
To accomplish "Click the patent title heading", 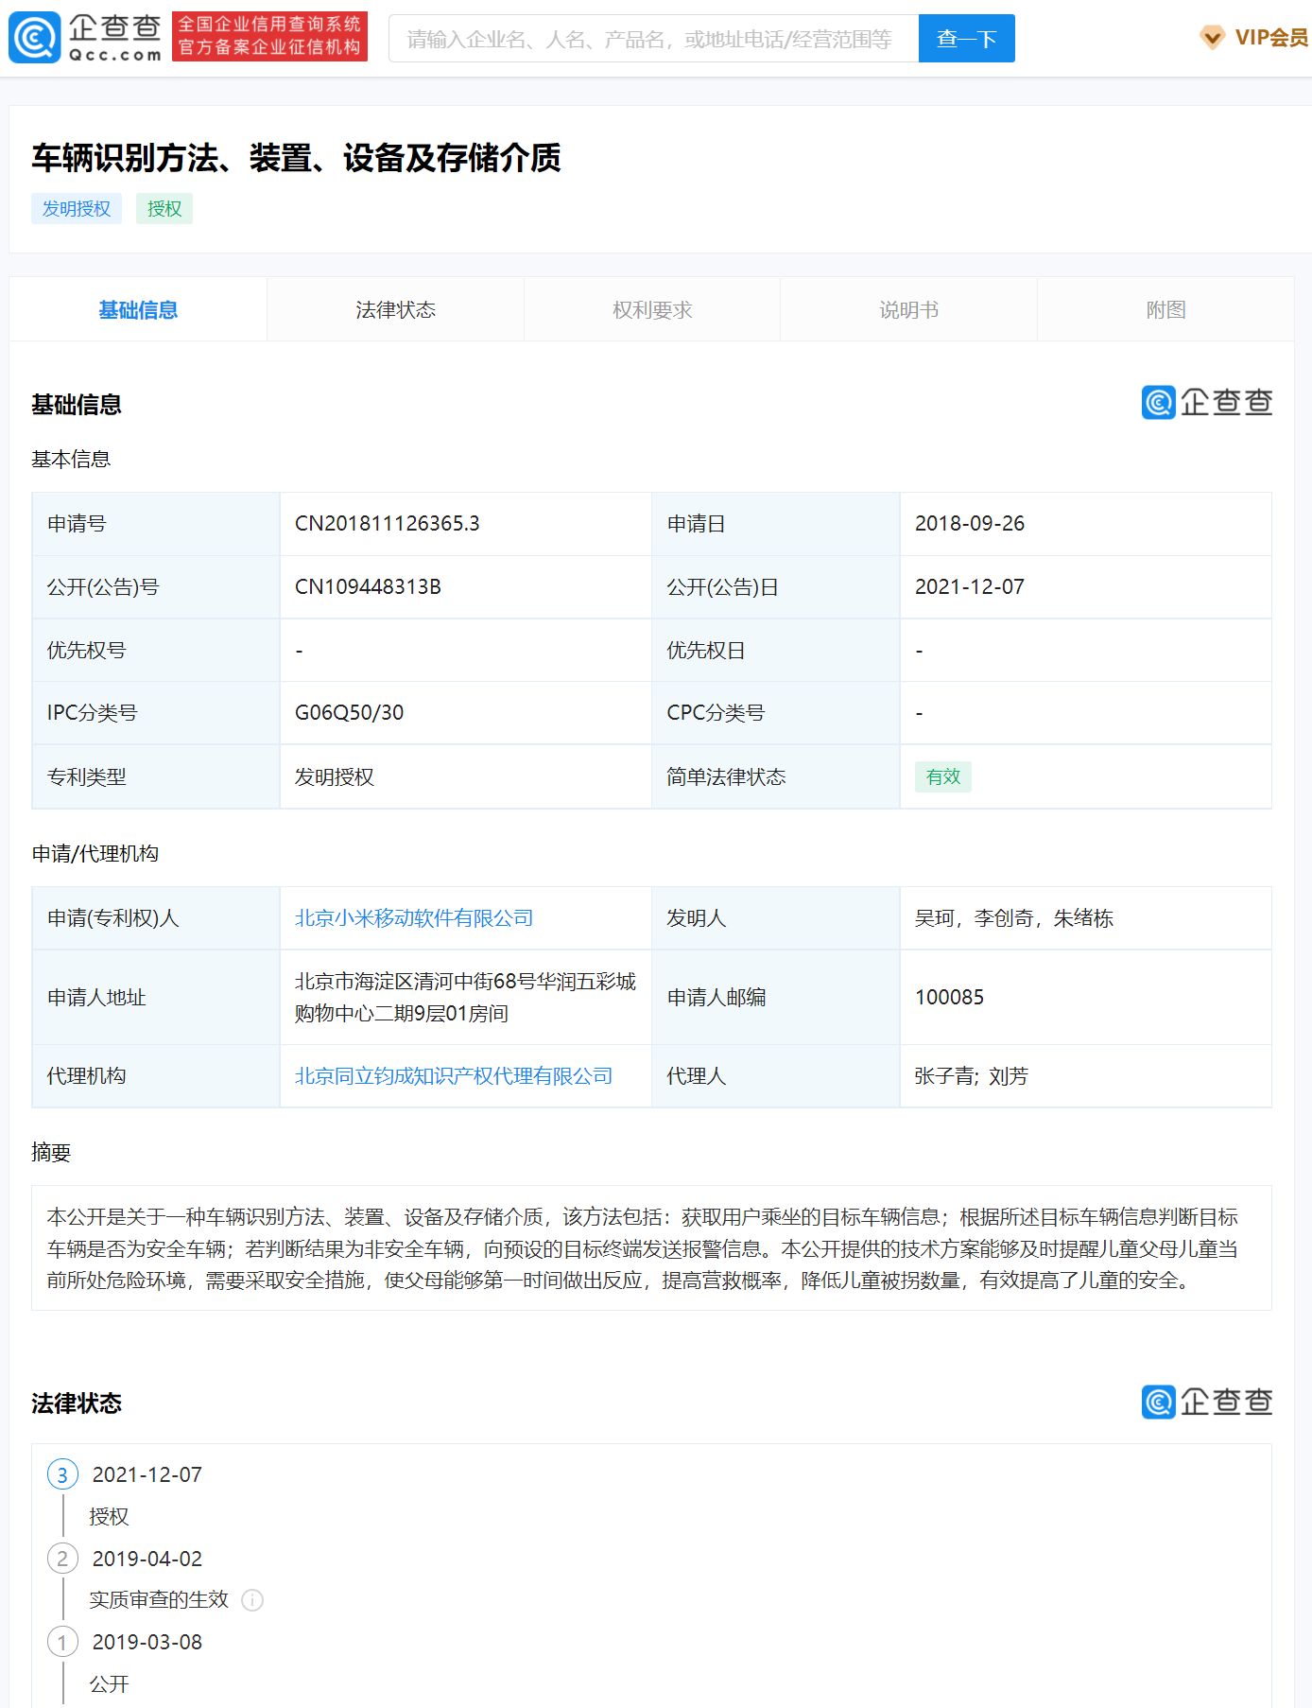I will click(296, 158).
